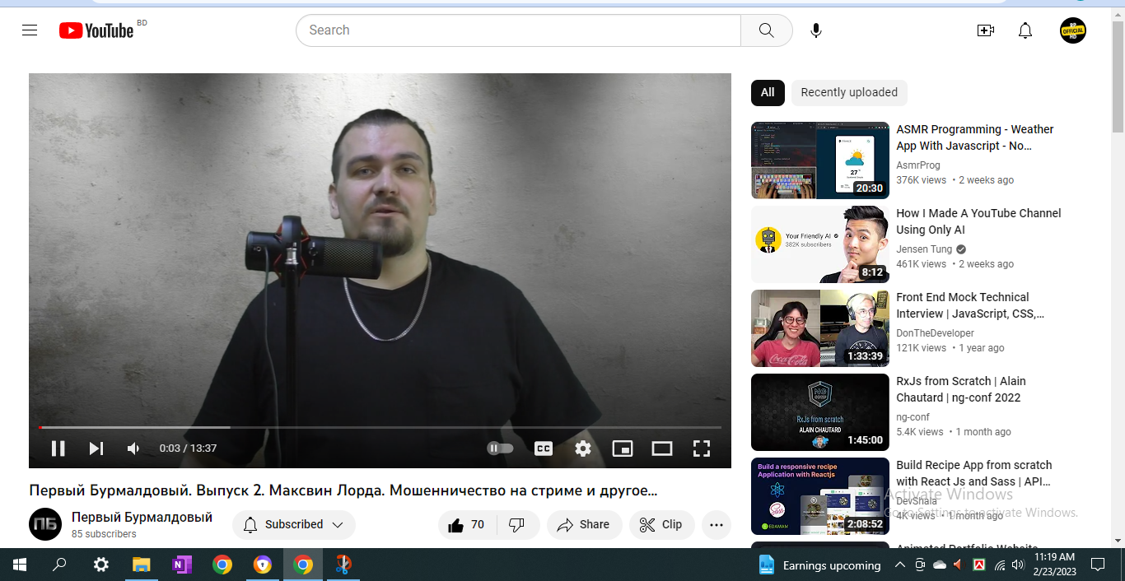Open the RxJs from Scratch video title
1125x581 pixels.
click(961, 389)
